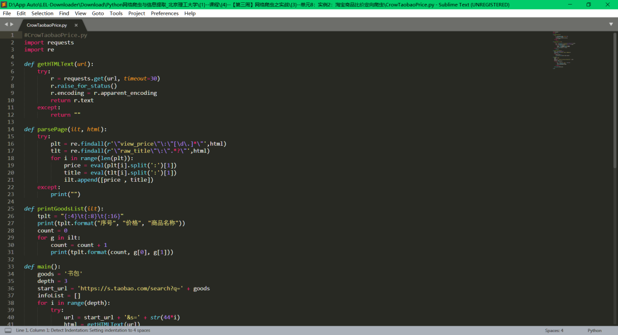
Task: Minimize the Sublime Text window
Action: click(x=570, y=5)
